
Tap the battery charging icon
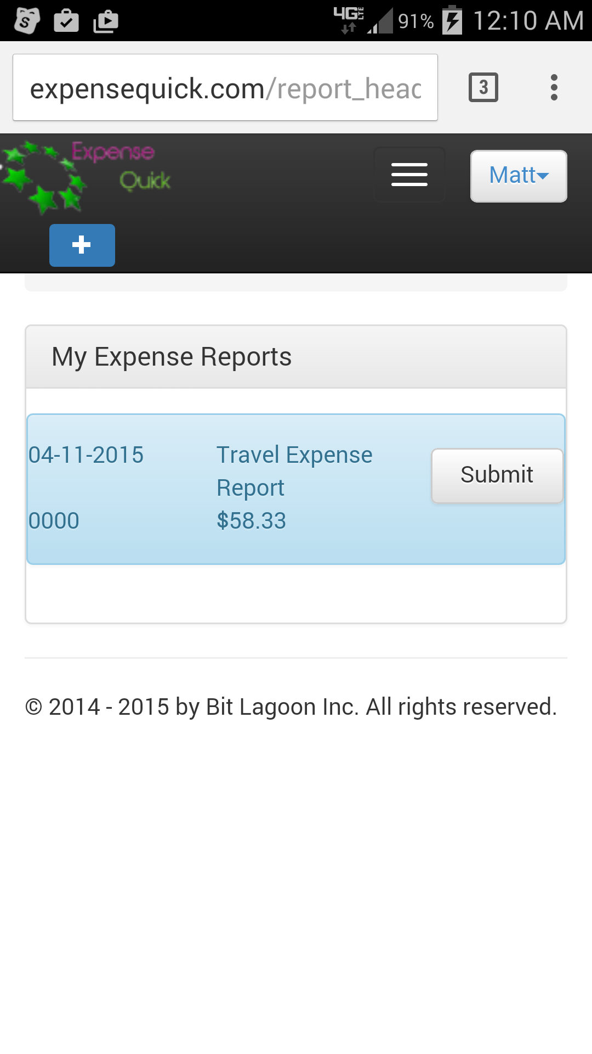pos(452,20)
